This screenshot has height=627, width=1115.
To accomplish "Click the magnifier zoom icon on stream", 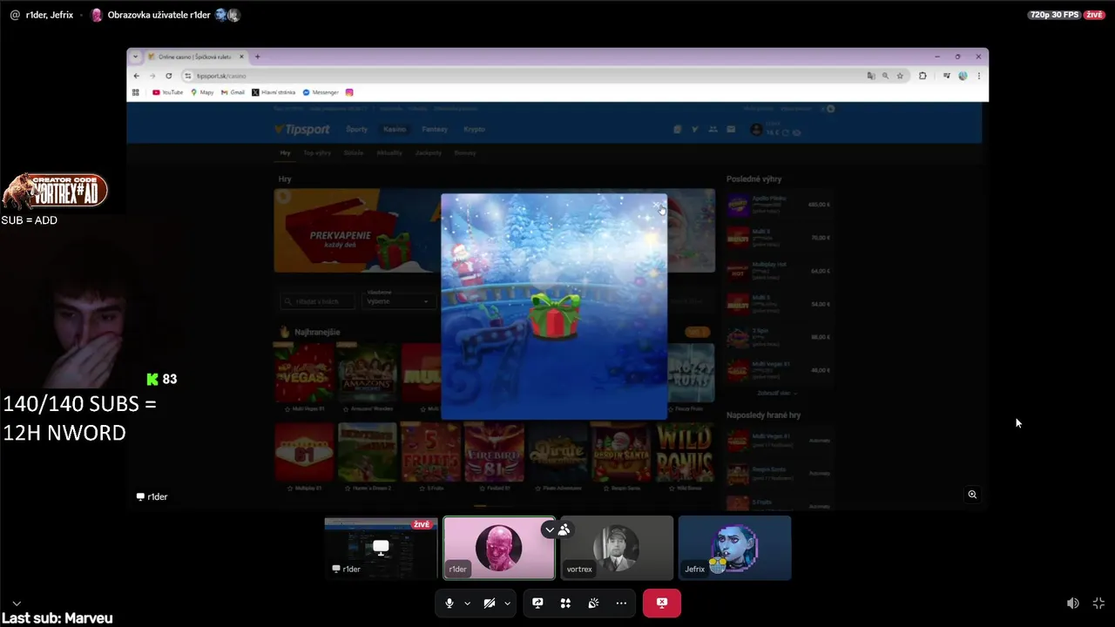I will coord(972,494).
